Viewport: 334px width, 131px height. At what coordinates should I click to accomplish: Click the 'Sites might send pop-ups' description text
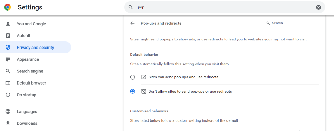218,39
